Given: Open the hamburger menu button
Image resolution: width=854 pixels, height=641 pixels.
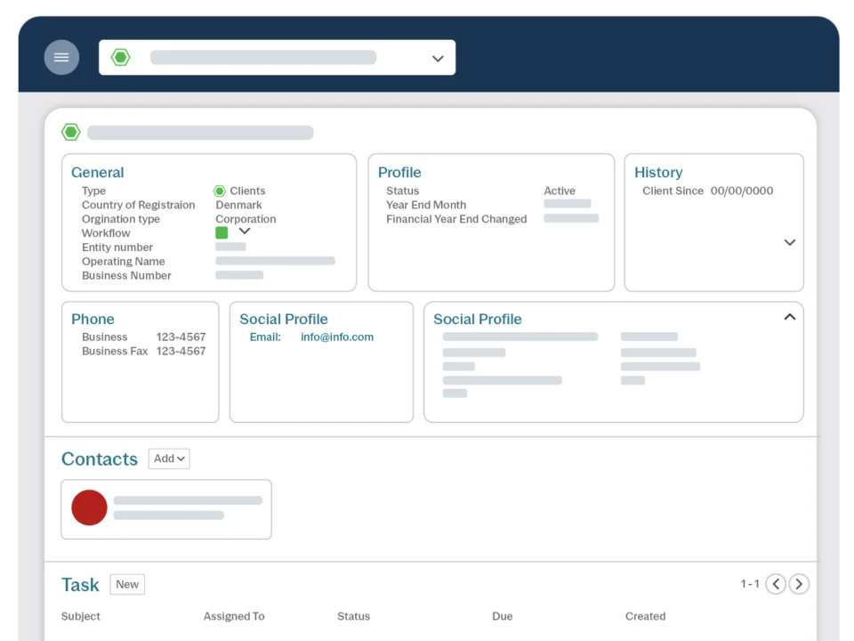Looking at the screenshot, I should pos(61,58).
